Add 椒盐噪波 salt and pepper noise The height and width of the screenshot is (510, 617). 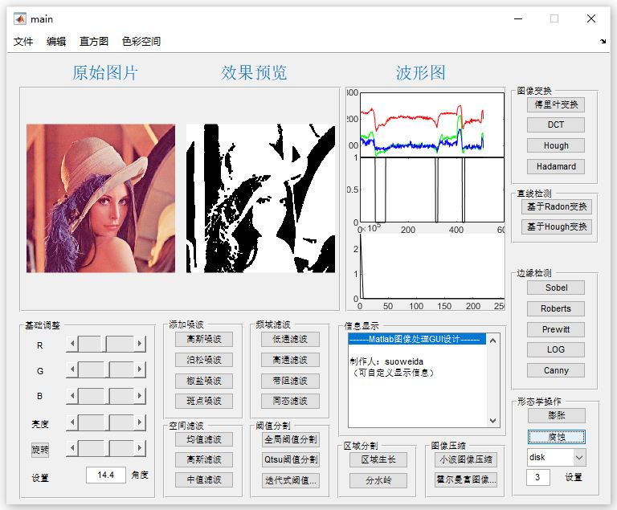(204, 381)
